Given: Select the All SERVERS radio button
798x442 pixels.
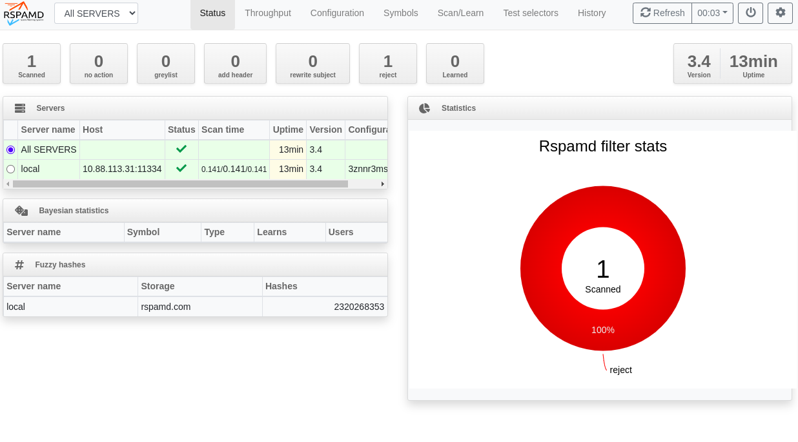Looking at the screenshot, I should pyautogui.click(x=10, y=149).
